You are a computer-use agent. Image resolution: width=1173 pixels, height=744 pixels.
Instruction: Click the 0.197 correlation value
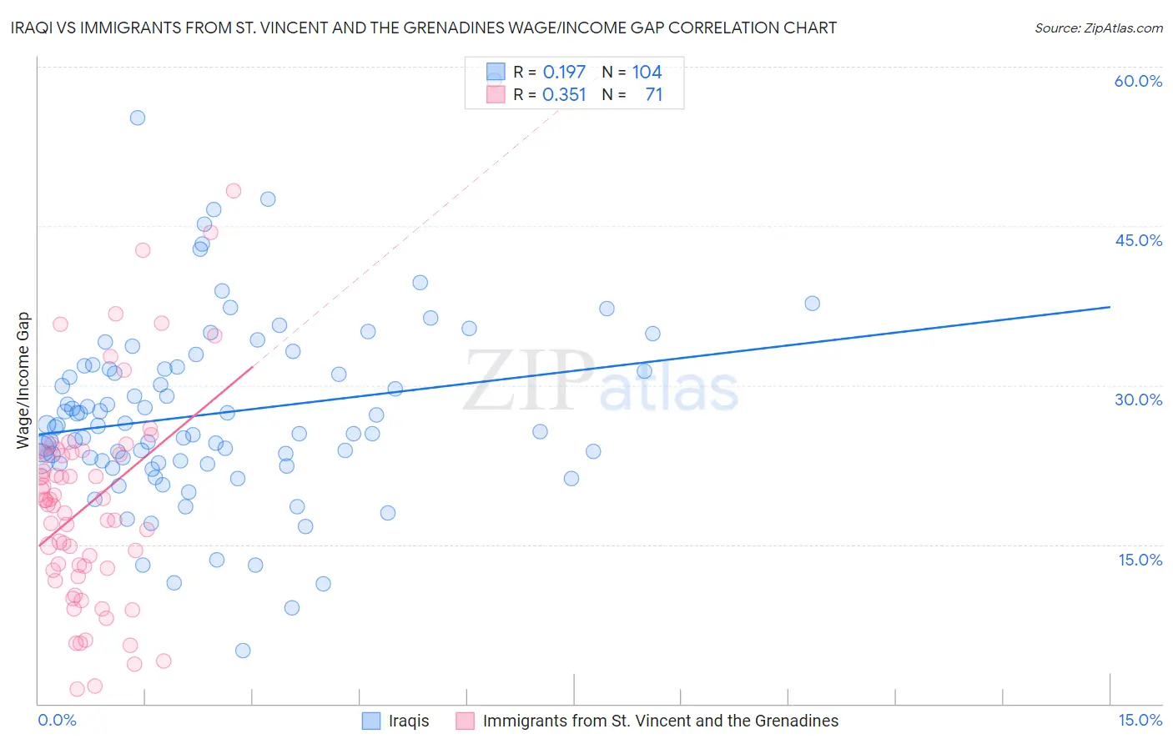pyautogui.click(x=564, y=72)
